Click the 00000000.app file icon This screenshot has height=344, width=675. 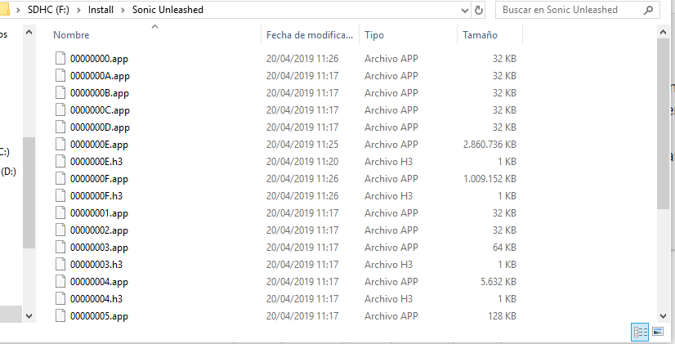[60, 59]
